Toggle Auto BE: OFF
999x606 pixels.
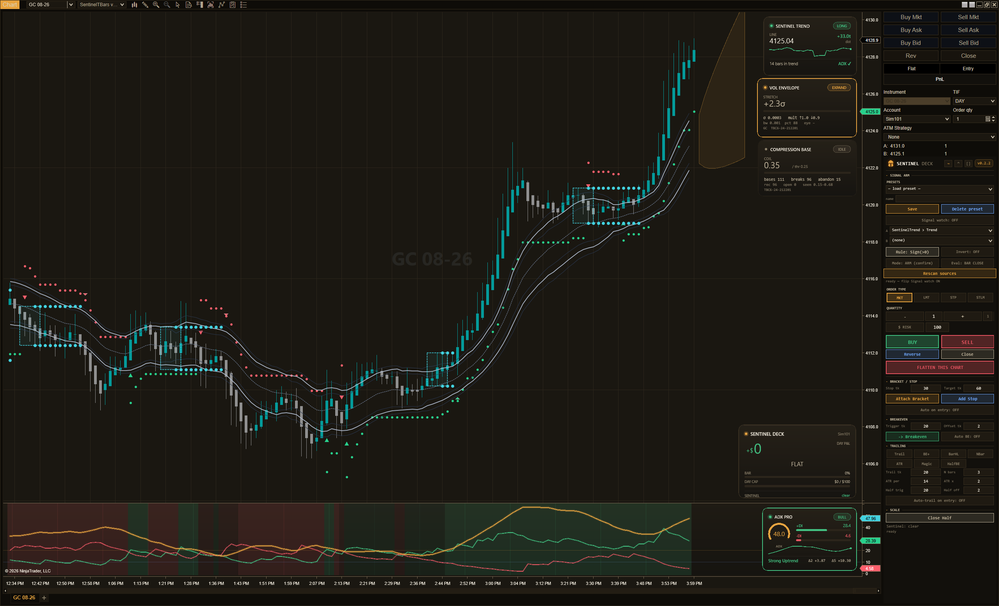[x=967, y=437]
